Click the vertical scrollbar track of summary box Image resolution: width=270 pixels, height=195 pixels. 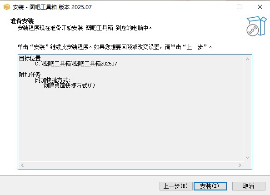[247, 109]
